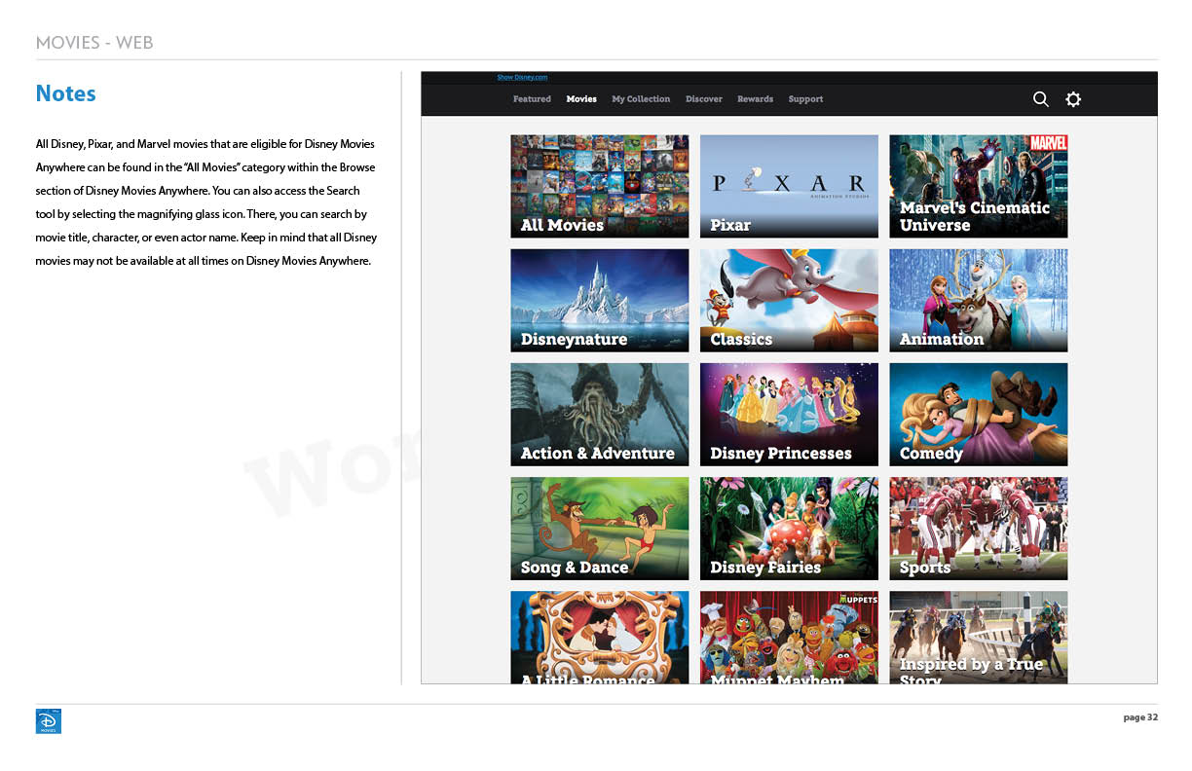
Task: Browse the Classics category
Action: pos(789,300)
